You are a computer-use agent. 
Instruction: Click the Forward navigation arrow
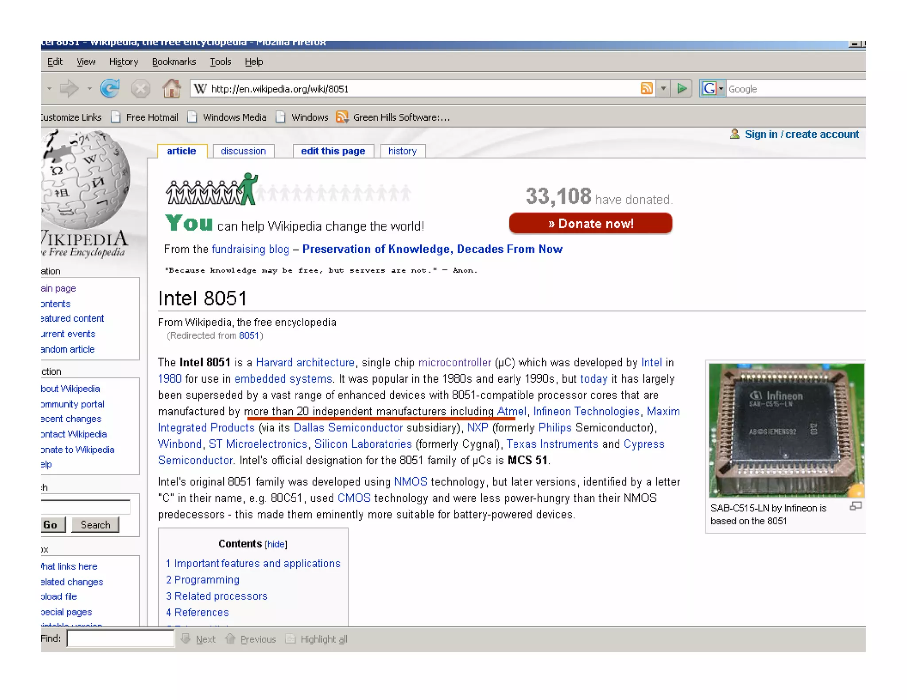[69, 88]
